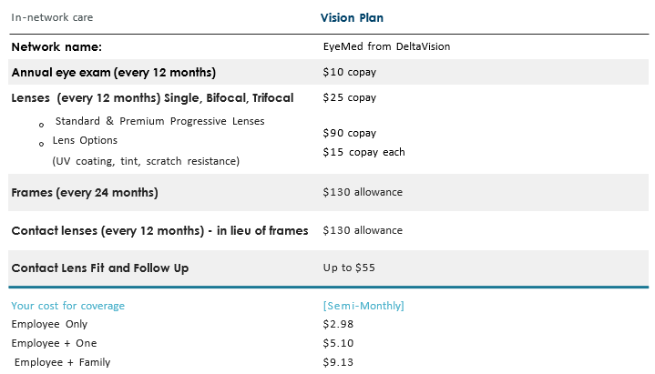Screen dimensions: 655x374
Task: Click the "Contact Lens Fit and Follow Up" label
Action: [100, 268]
